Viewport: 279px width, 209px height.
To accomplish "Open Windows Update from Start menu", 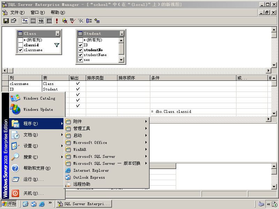I will coord(37,109).
